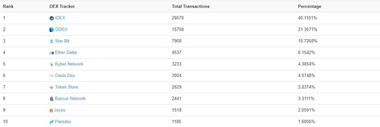The width and height of the screenshot is (380, 127).
Task: Click the Joyso flame icon
Action: (x=51, y=110)
